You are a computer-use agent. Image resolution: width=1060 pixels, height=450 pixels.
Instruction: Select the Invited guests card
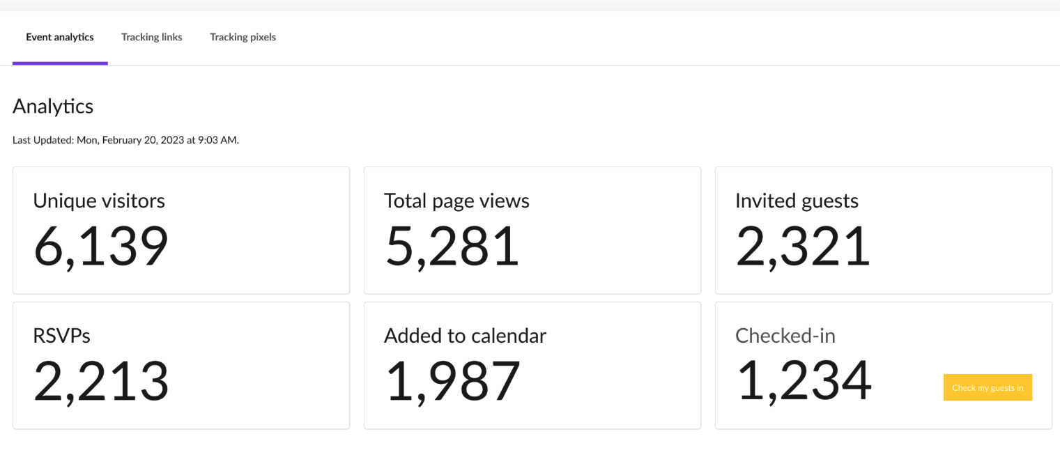[x=884, y=230]
